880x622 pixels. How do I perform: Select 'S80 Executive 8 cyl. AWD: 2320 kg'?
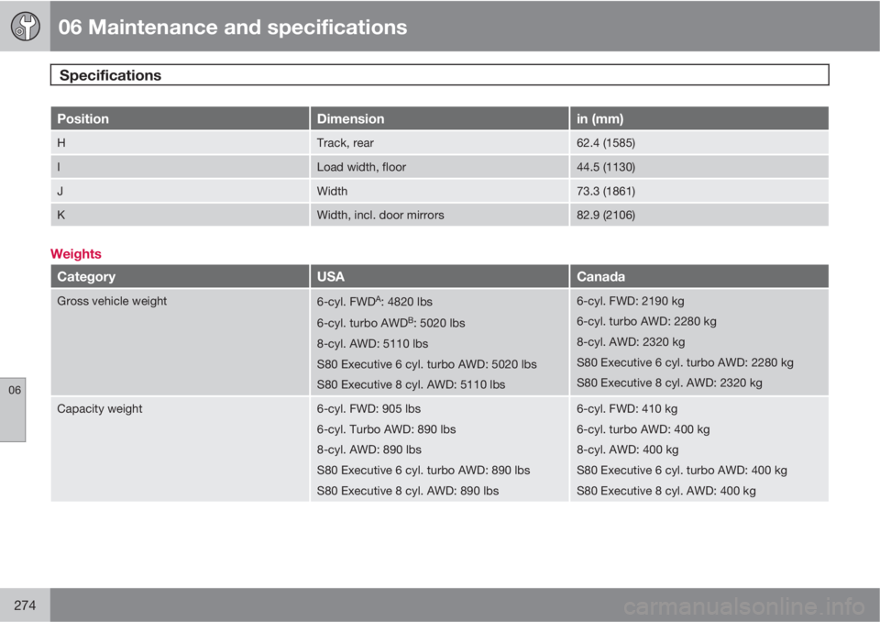[669, 383]
